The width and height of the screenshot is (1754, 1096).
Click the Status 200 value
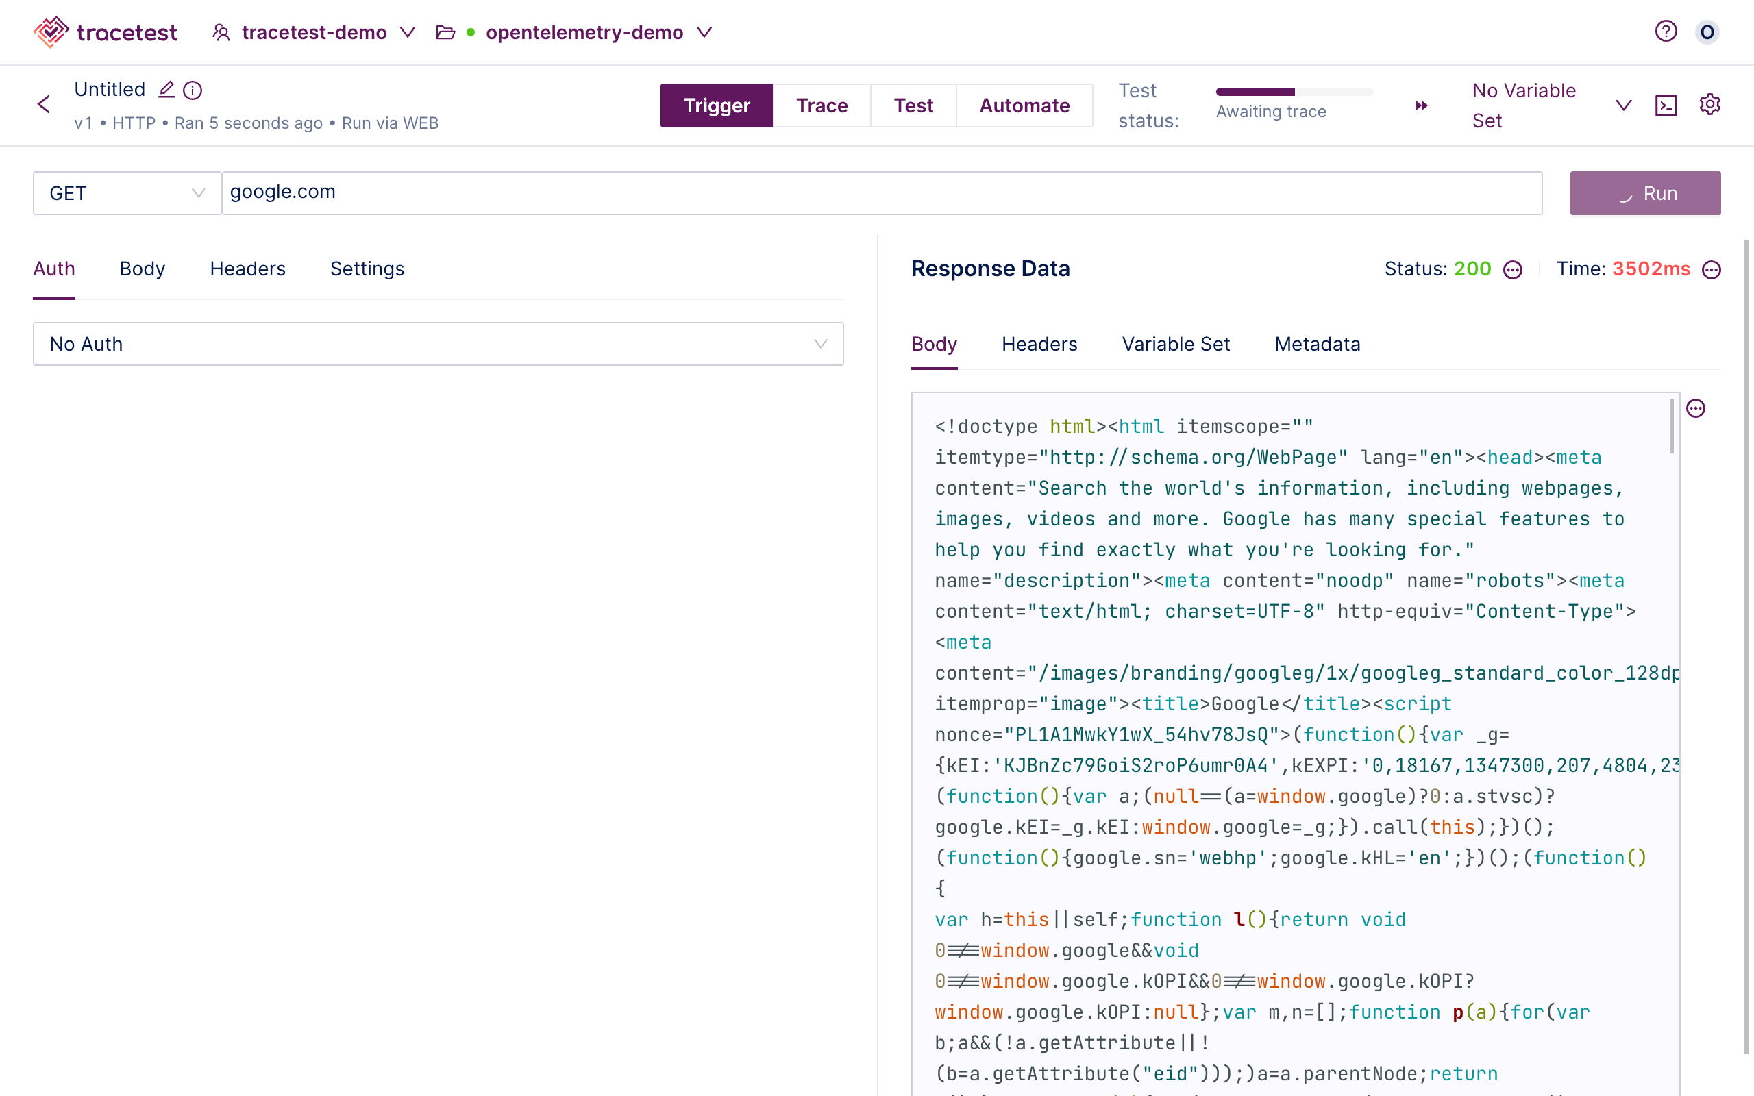[x=1472, y=269]
